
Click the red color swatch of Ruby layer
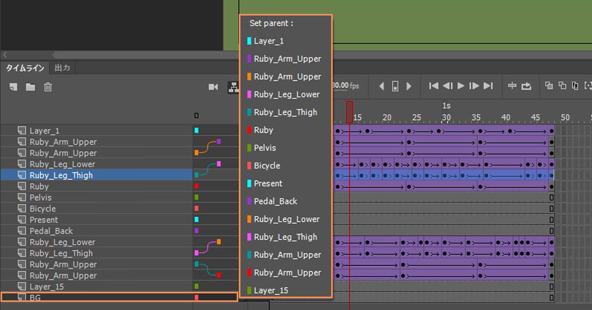[x=196, y=186]
